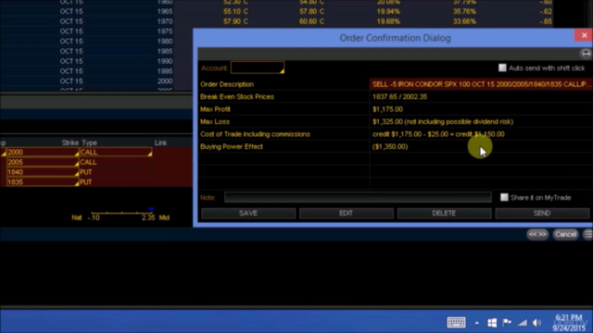
Task: Click the EDIT button
Action: coord(346,214)
